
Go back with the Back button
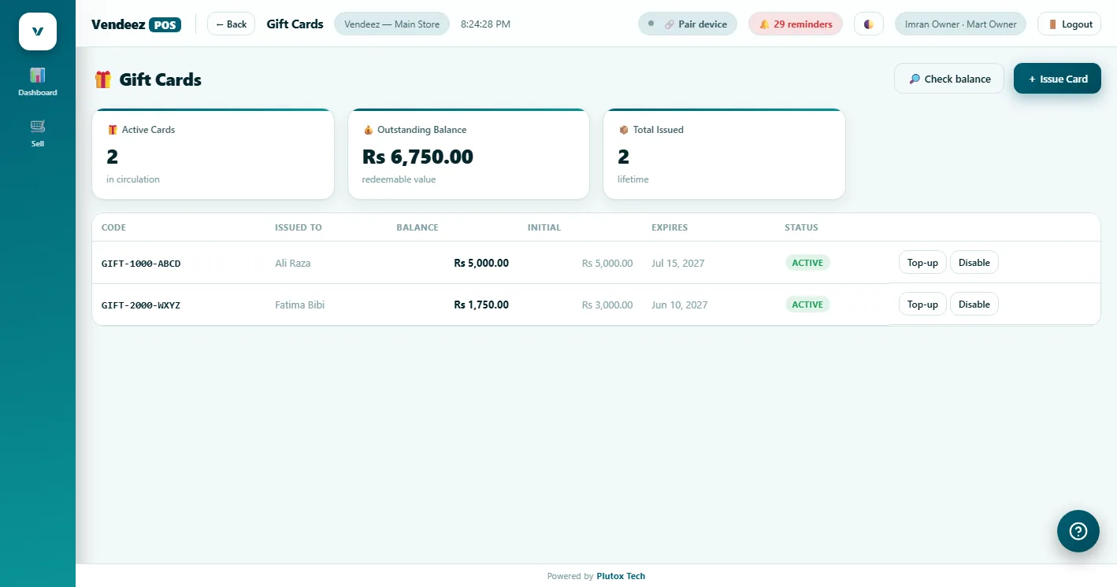[x=231, y=24]
